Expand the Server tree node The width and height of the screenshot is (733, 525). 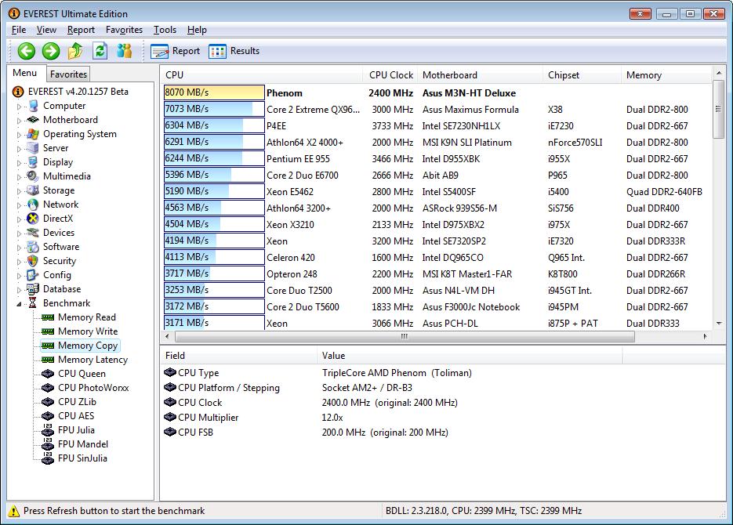pos(19,149)
